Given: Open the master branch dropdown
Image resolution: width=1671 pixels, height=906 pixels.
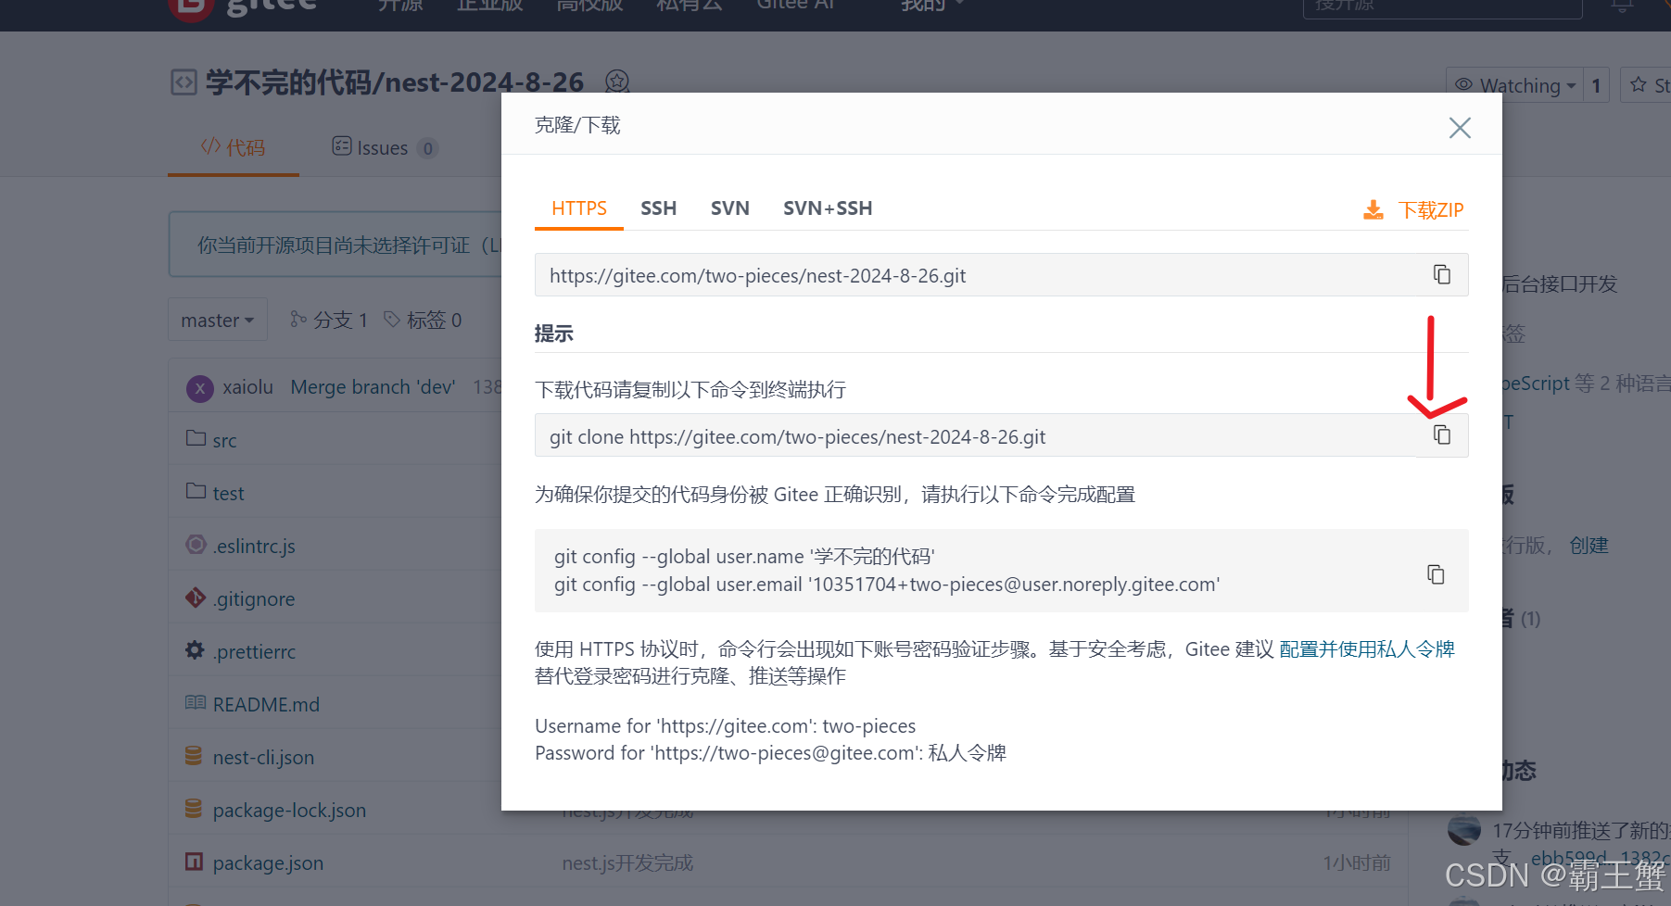Looking at the screenshot, I should [218, 321].
